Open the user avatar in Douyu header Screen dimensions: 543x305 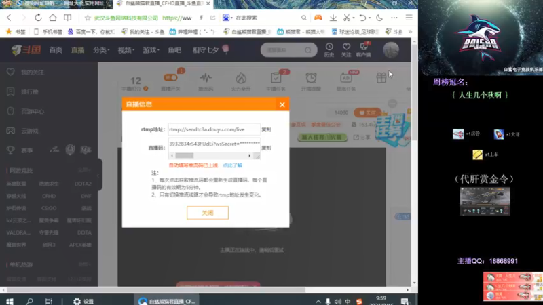(391, 50)
